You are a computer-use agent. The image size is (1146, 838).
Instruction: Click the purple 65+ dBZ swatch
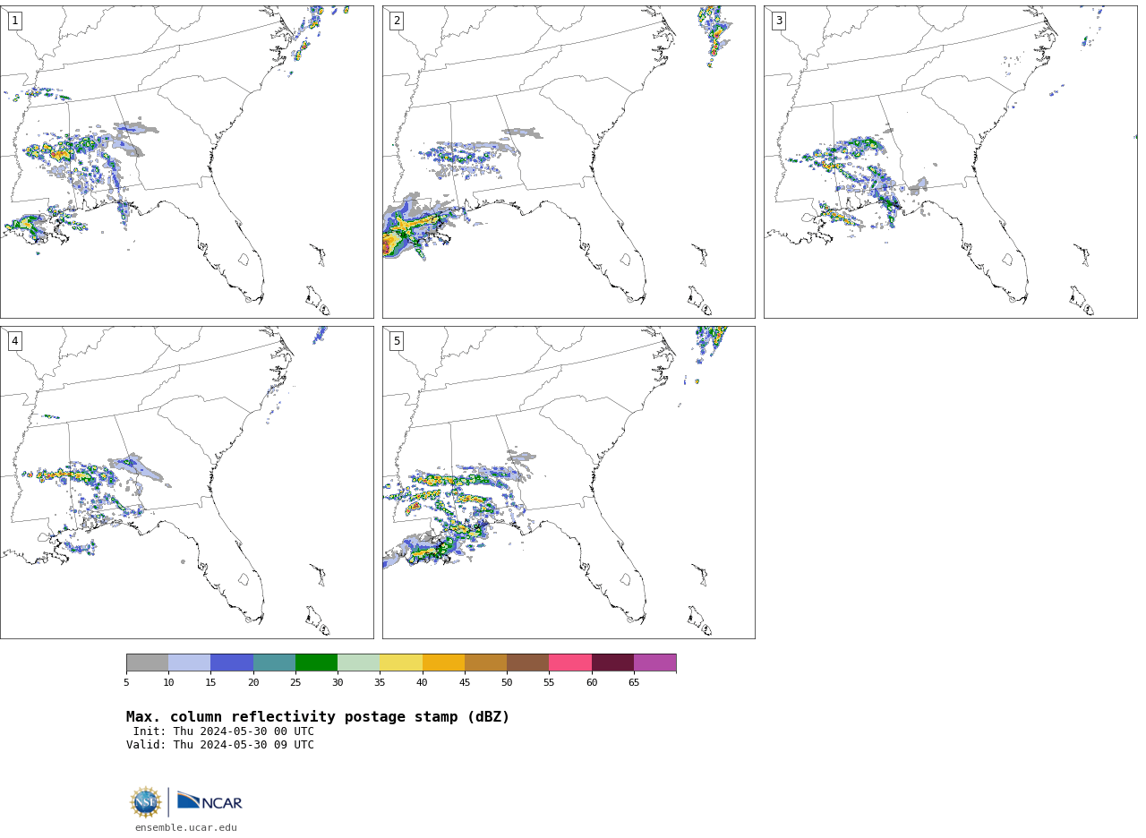click(x=654, y=663)
